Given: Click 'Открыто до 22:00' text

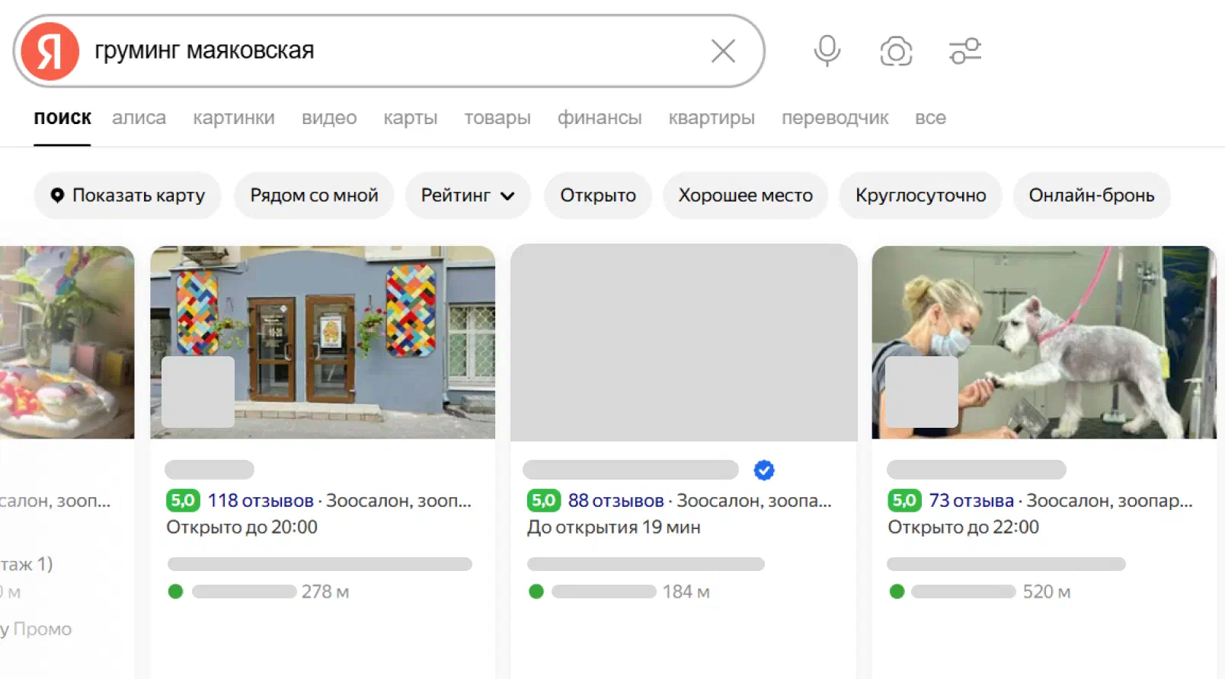Looking at the screenshot, I should 963,528.
